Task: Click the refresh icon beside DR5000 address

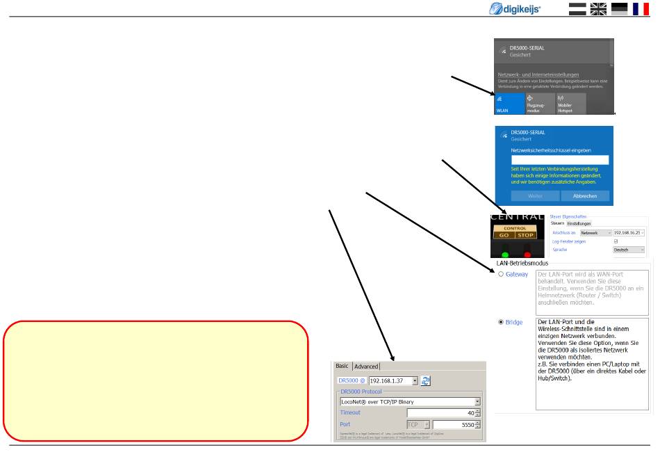Action: coord(427,381)
